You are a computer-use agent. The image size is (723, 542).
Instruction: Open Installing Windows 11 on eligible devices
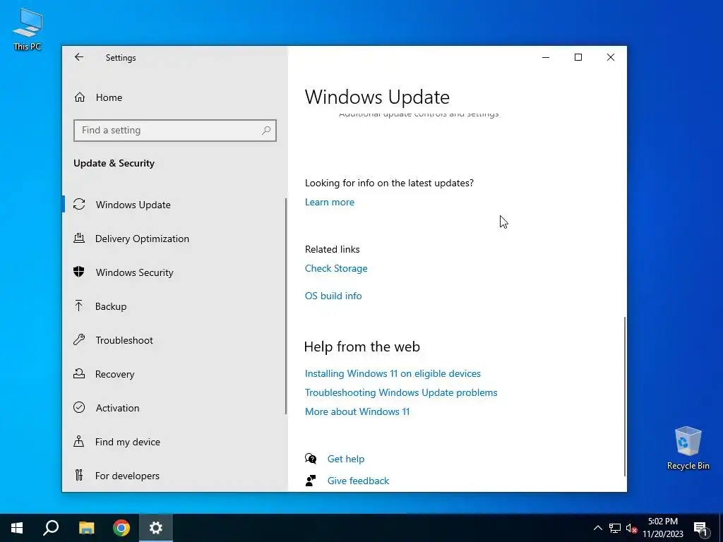tap(393, 373)
